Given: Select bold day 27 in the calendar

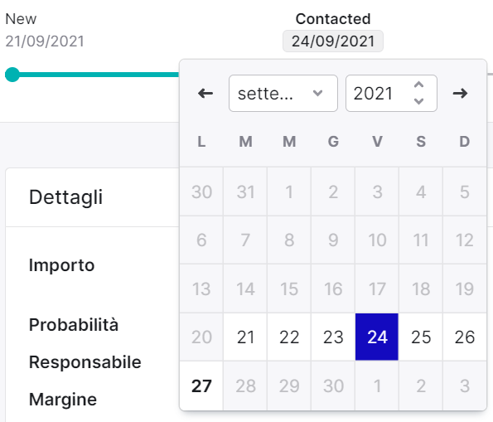Looking at the screenshot, I should pyautogui.click(x=201, y=386).
